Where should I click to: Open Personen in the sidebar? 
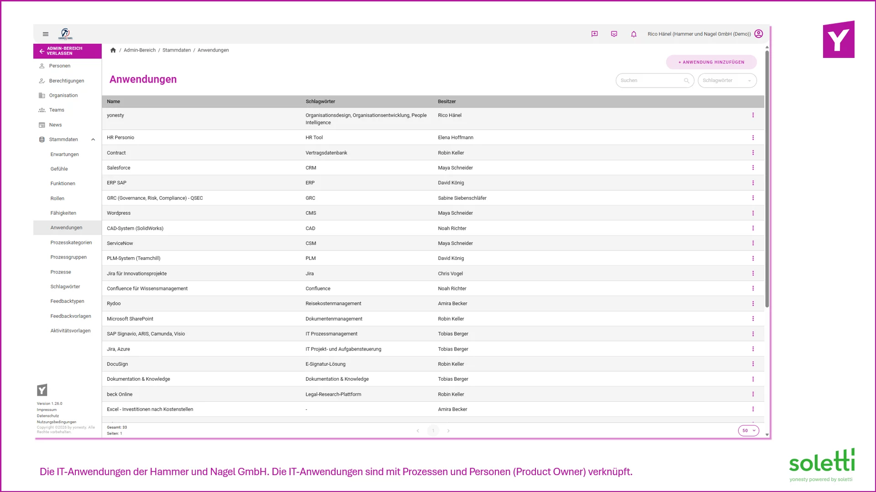point(68,66)
